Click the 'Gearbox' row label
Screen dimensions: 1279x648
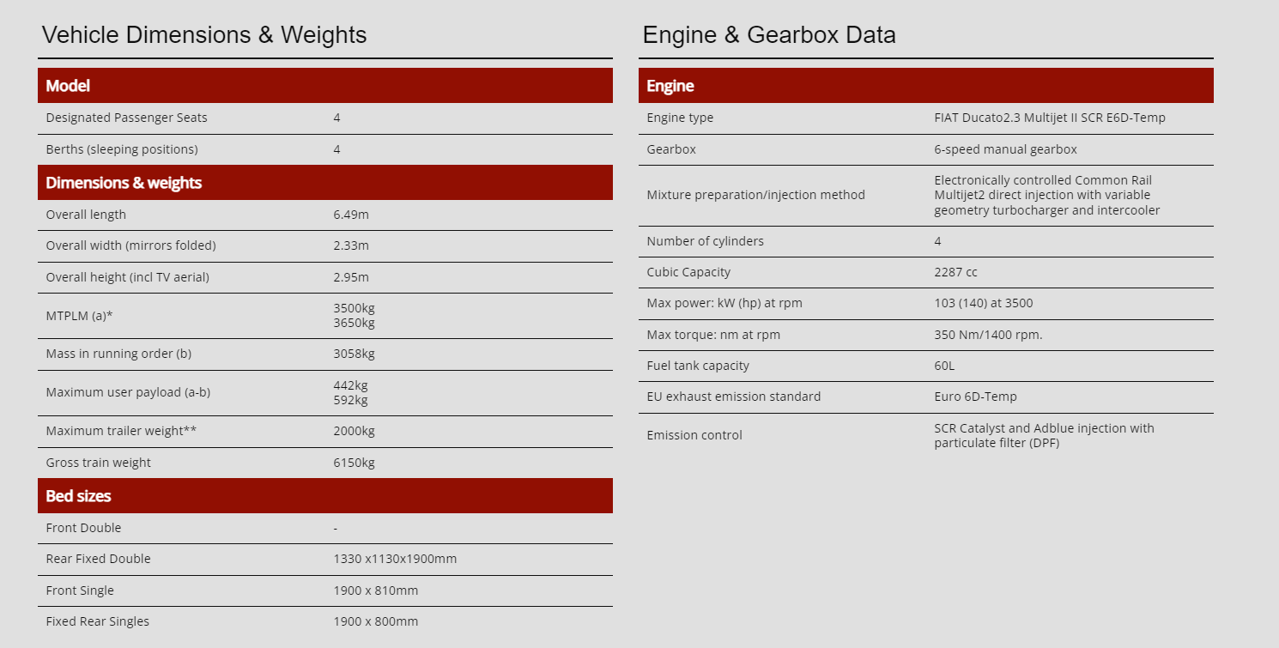671,149
